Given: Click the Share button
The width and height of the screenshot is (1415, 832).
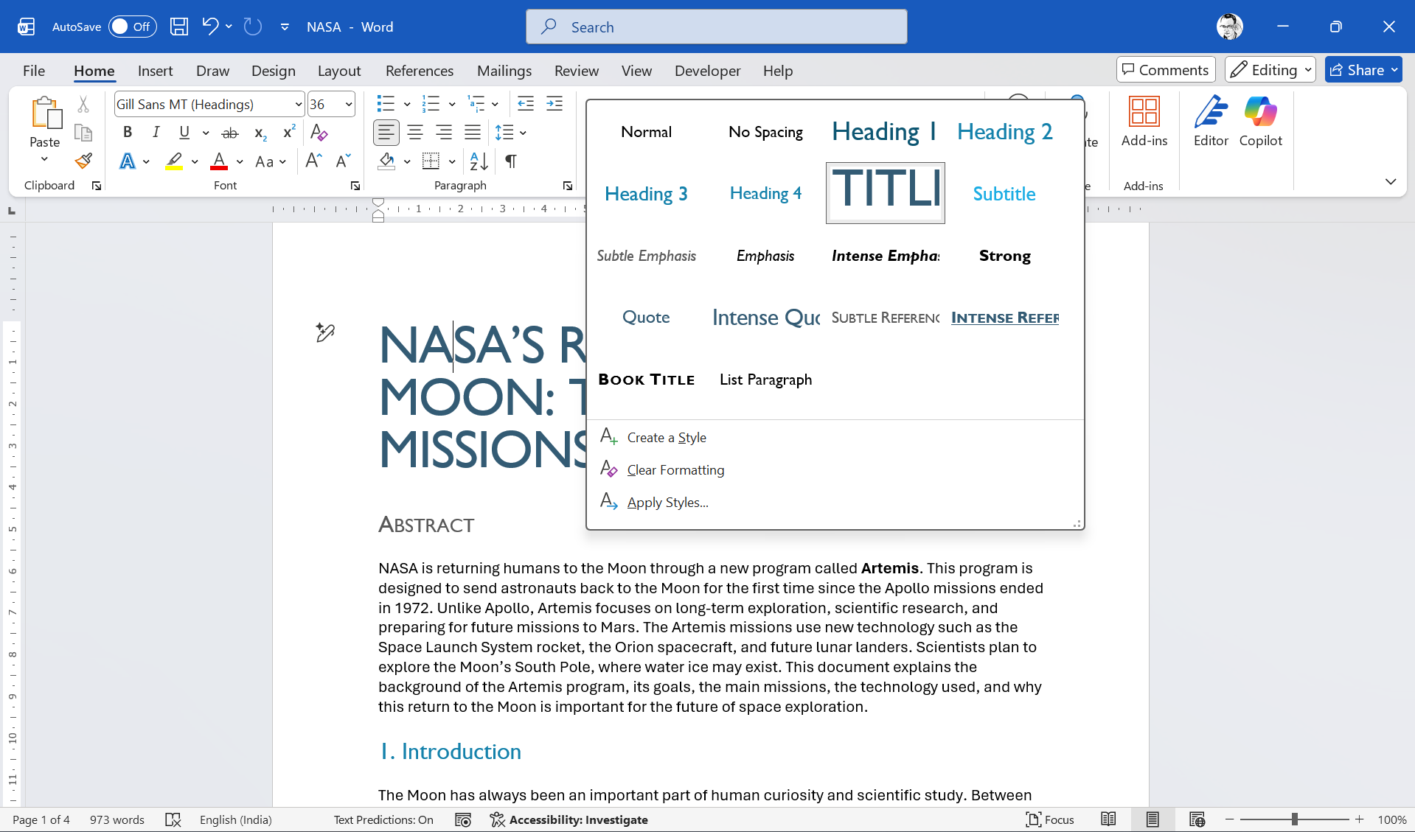Looking at the screenshot, I should 1363,70.
